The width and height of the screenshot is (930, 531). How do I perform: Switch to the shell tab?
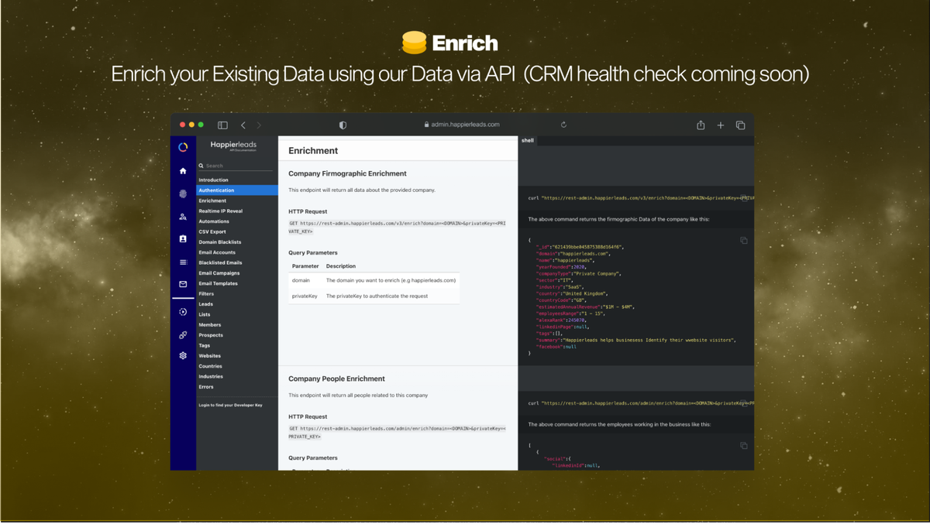tap(528, 140)
